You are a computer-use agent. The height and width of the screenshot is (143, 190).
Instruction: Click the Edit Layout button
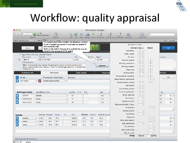coord(172,41)
